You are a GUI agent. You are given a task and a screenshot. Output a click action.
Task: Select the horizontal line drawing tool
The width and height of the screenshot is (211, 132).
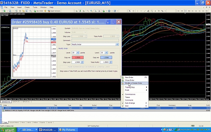(141, 11)
